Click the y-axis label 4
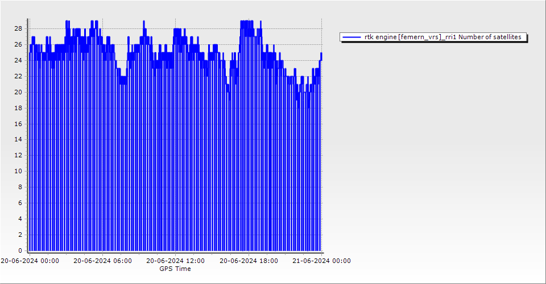The image size is (546, 284). point(20,219)
